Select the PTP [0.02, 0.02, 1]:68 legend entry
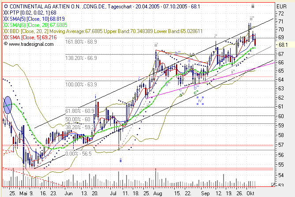295x197 pixels. [33, 13]
